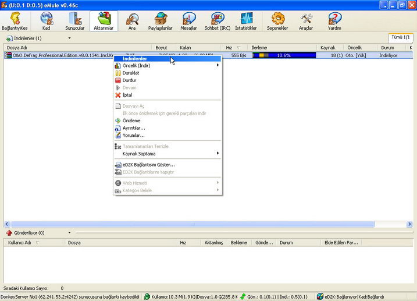This screenshot has height=301, width=417.
Task: Open the Paylaşılanlar shared files icon
Action: (x=161, y=19)
